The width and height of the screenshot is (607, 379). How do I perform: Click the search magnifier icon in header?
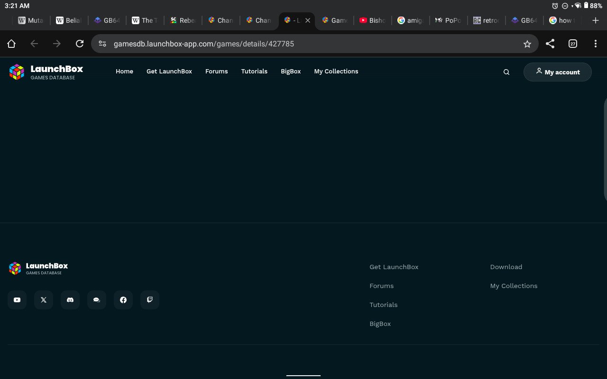click(x=506, y=72)
